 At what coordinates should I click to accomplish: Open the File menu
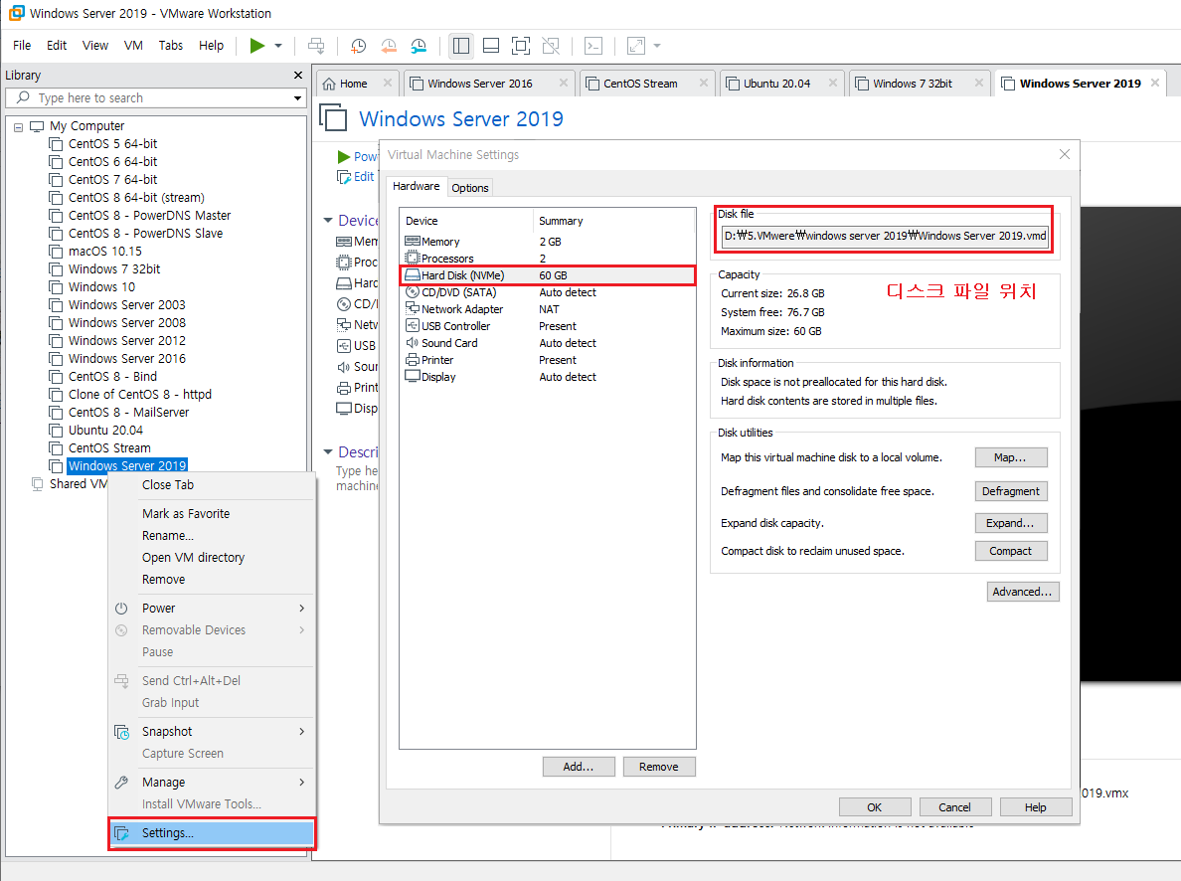pos(22,45)
